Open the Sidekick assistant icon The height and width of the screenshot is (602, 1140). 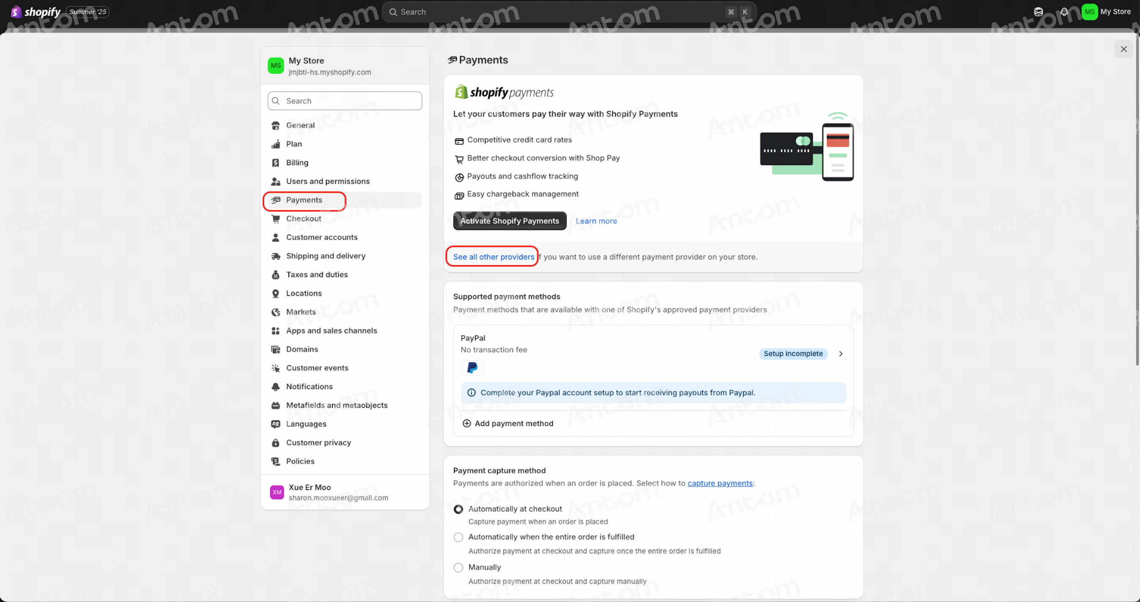(x=1038, y=12)
